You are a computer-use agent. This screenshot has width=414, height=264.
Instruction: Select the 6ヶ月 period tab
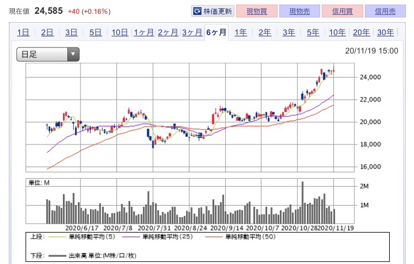216,32
